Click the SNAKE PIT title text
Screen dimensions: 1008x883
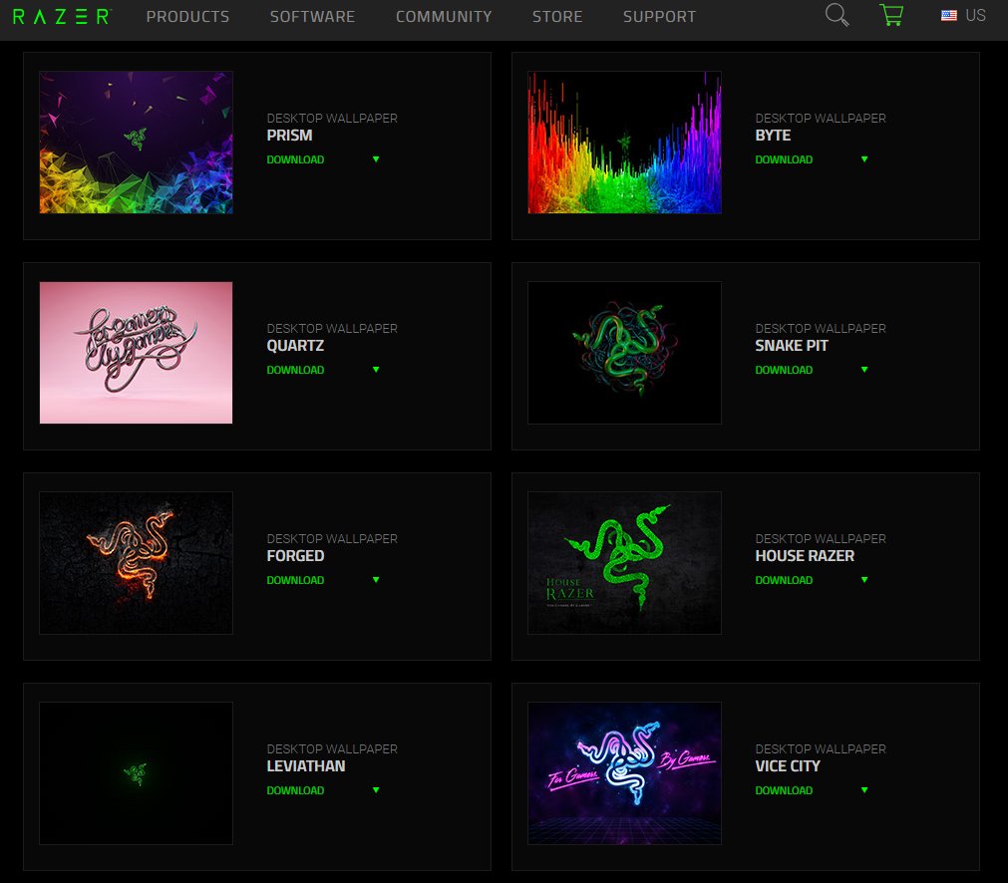(x=792, y=346)
